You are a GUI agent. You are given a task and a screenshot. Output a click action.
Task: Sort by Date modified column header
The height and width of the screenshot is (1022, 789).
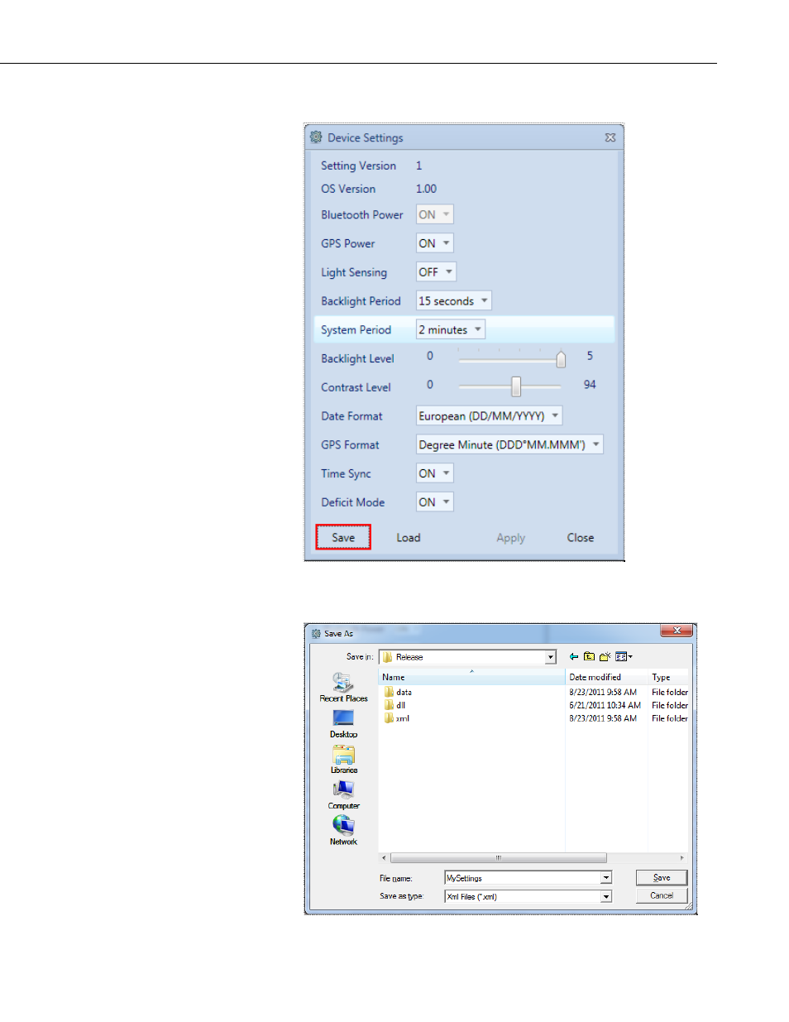pos(606,677)
